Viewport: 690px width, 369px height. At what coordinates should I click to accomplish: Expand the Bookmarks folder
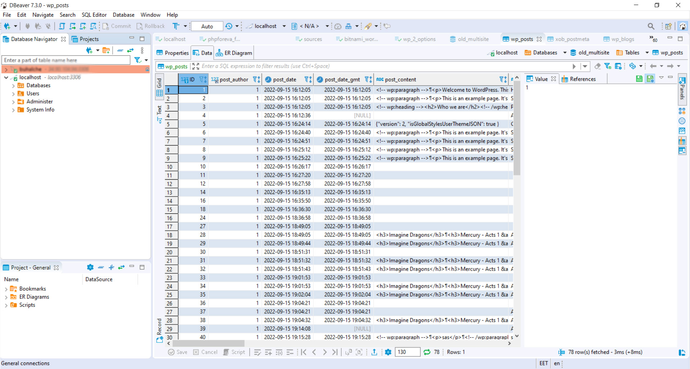pyautogui.click(x=6, y=289)
